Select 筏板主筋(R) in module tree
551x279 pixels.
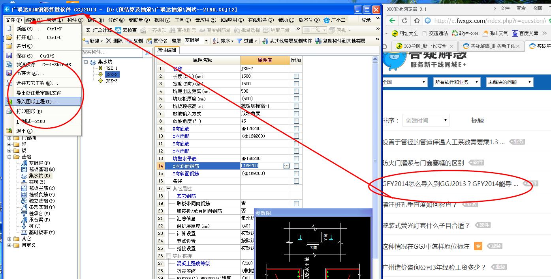(x=42, y=188)
